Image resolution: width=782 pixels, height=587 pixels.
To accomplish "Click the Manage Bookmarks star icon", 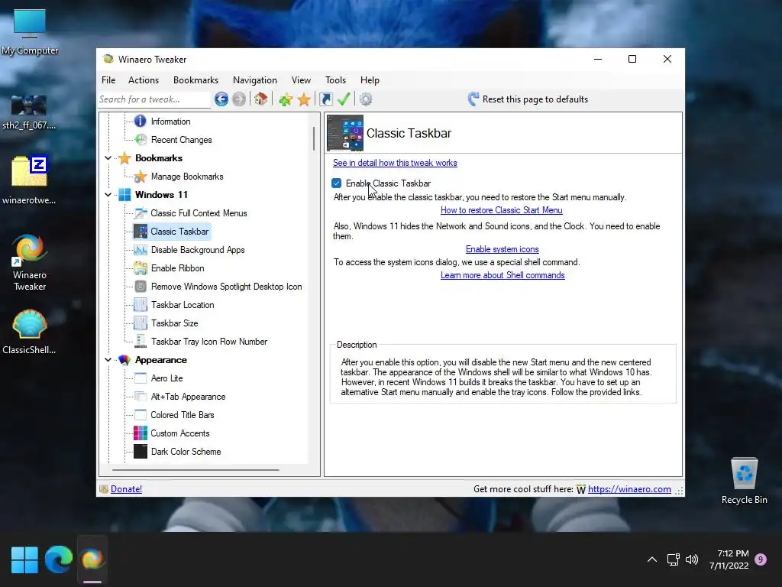I will (141, 177).
